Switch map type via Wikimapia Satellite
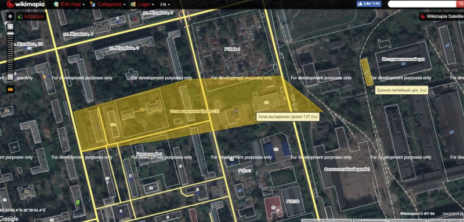Viewport: 464px width, 222px height. 441,17
